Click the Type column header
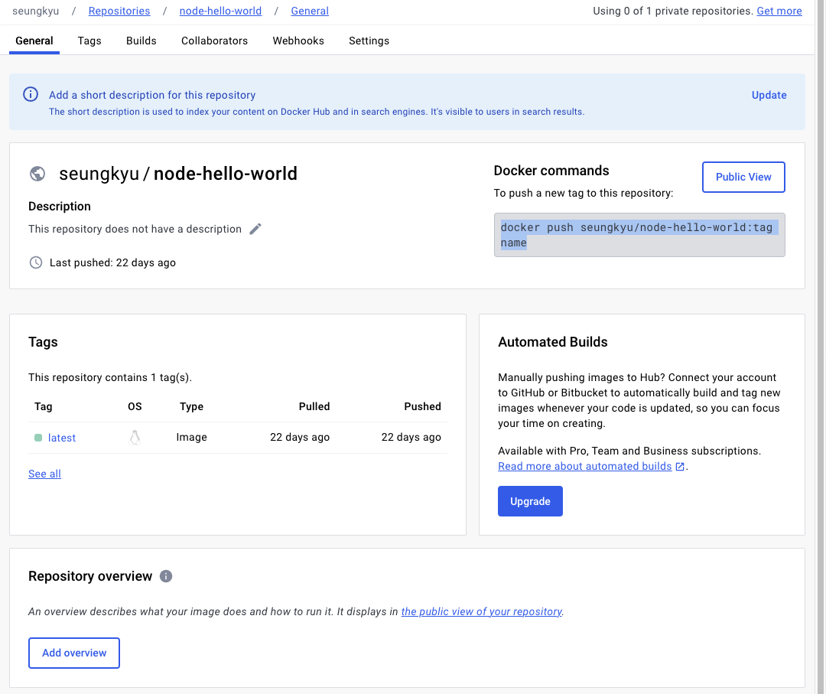Viewport: 826px width, 694px height. pyautogui.click(x=191, y=406)
